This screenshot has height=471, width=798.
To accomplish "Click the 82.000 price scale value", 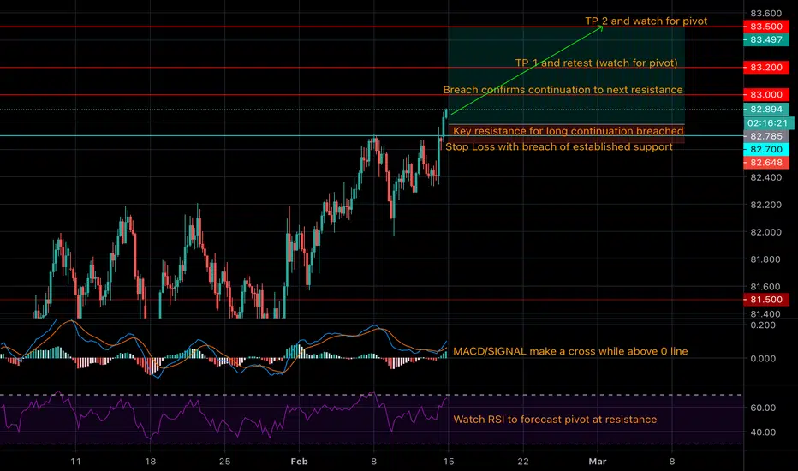I will pyautogui.click(x=766, y=232).
